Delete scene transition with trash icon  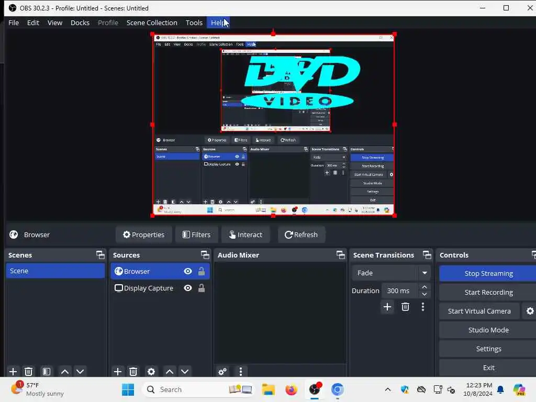tap(406, 307)
